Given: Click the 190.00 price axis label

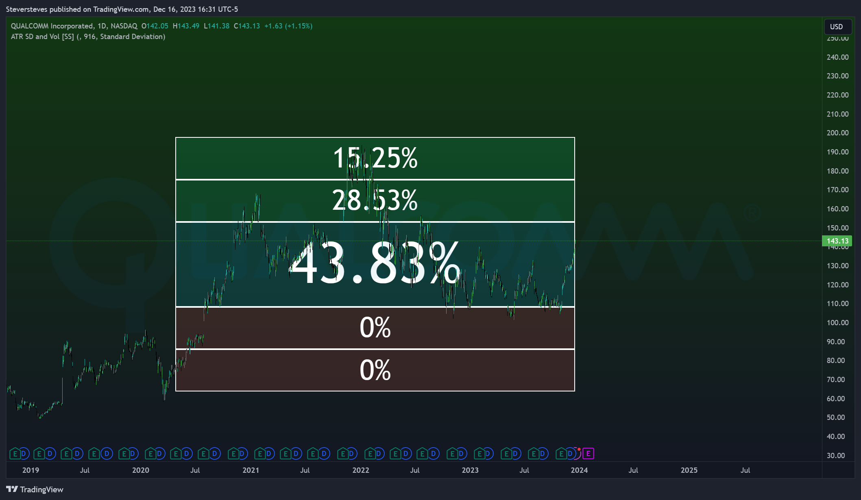Looking at the screenshot, I should pyautogui.click(x=837, y=152).
